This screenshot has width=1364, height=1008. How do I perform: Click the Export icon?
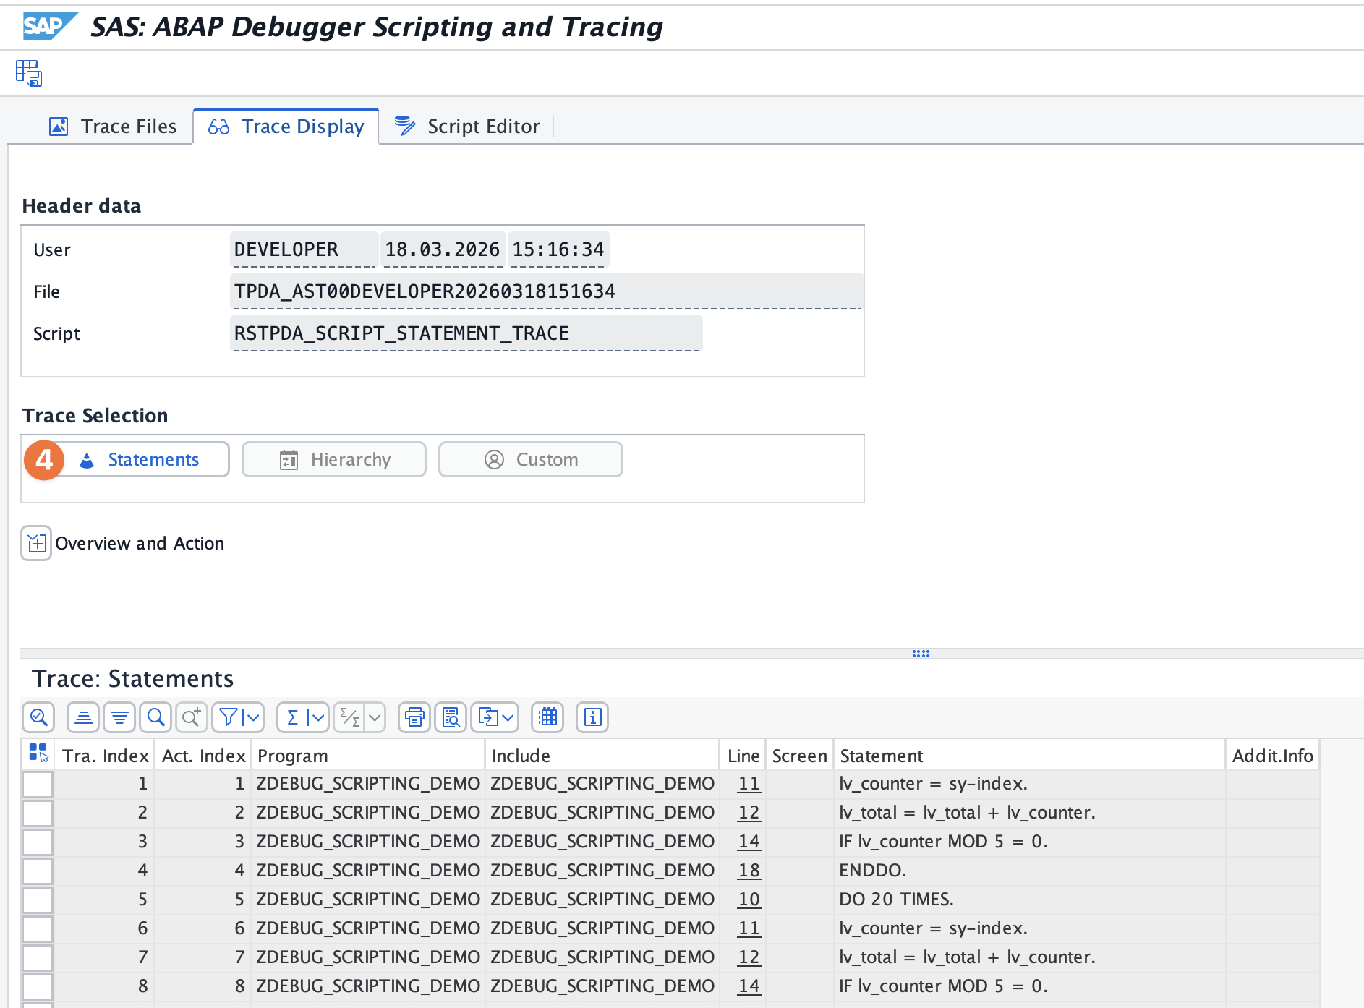[487, 717]
